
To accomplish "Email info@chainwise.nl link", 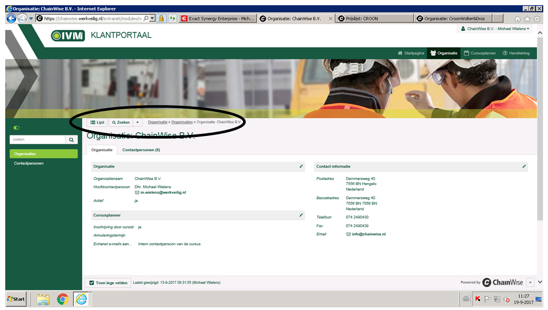I will [369, 234].
